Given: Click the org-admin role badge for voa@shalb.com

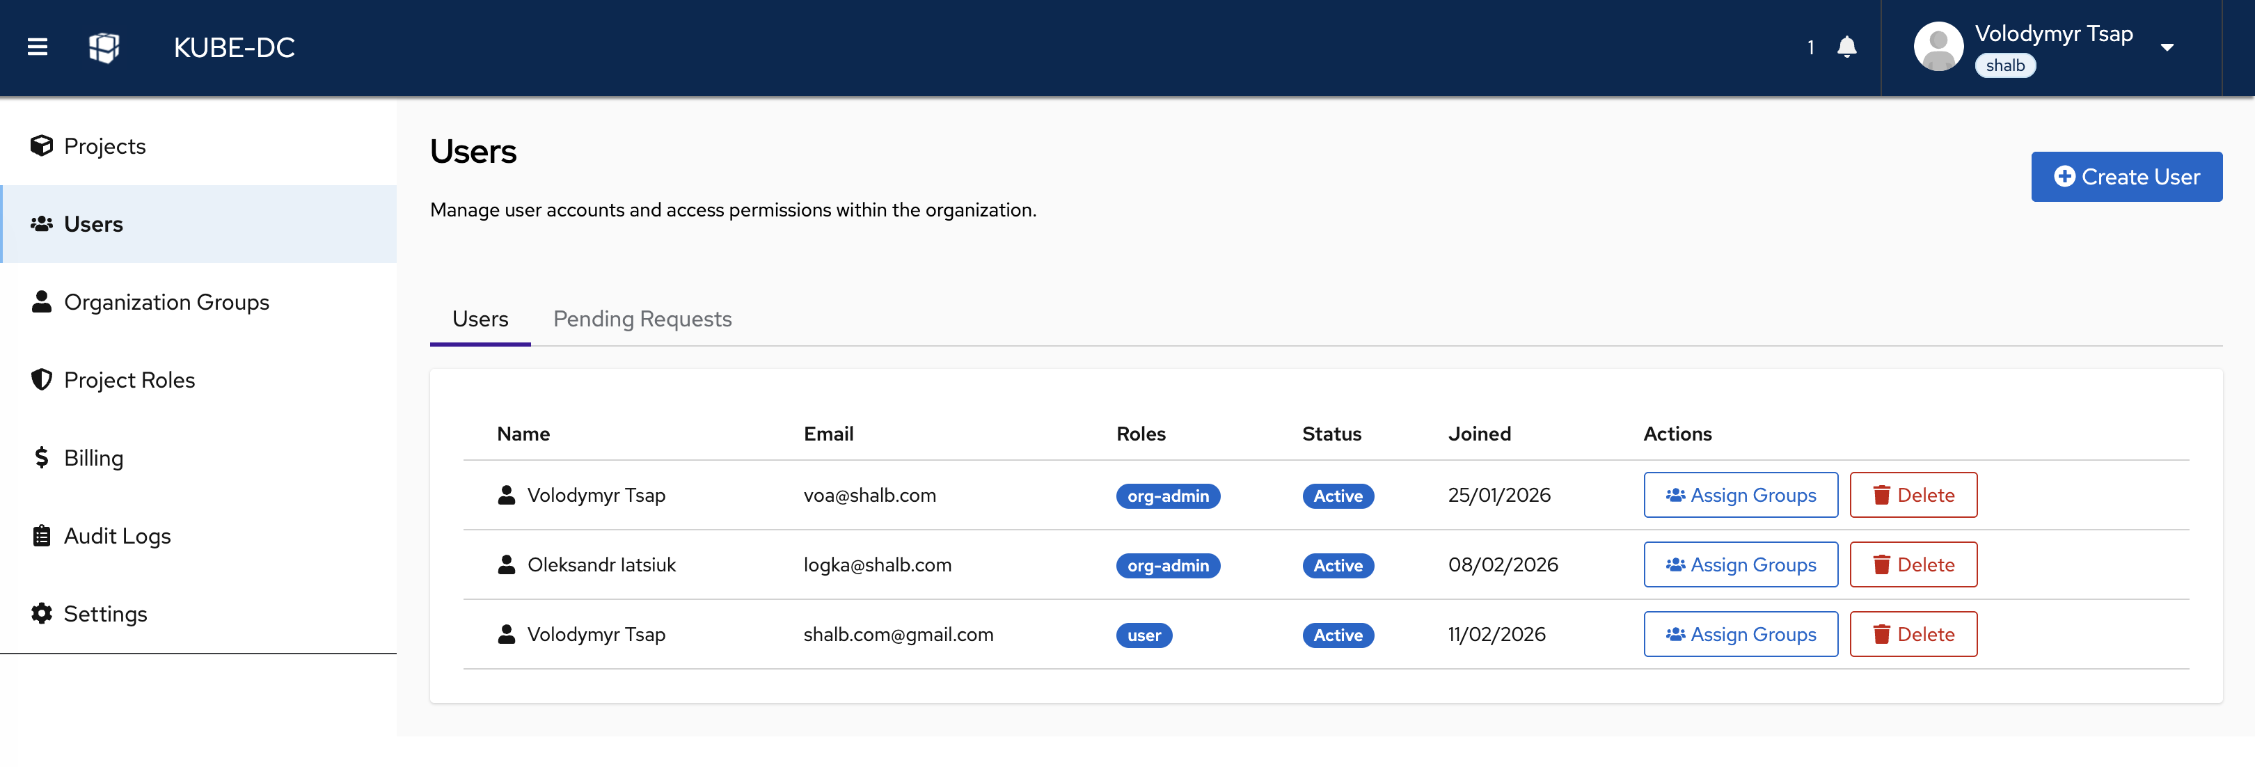Looking at the screenshot, I should (x=1168, y=496).
